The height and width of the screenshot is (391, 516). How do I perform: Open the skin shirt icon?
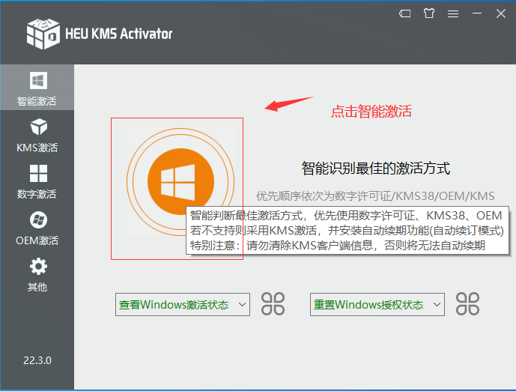pyautogui.click(x=429, y=13)
